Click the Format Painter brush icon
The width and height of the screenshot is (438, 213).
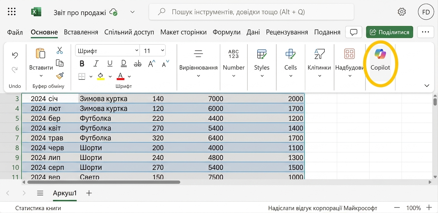tap(60, 76)
